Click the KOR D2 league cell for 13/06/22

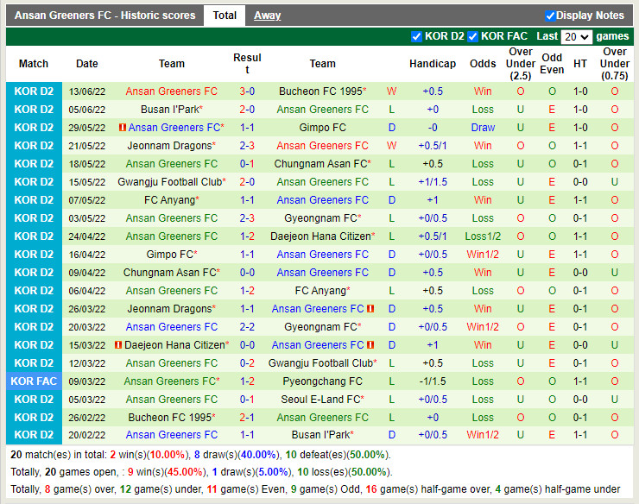(34, 91)
